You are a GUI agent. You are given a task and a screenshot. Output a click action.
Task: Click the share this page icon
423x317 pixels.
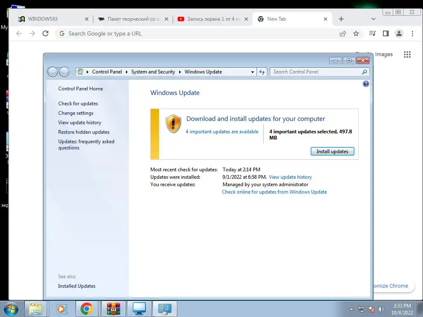coord(343,33)
